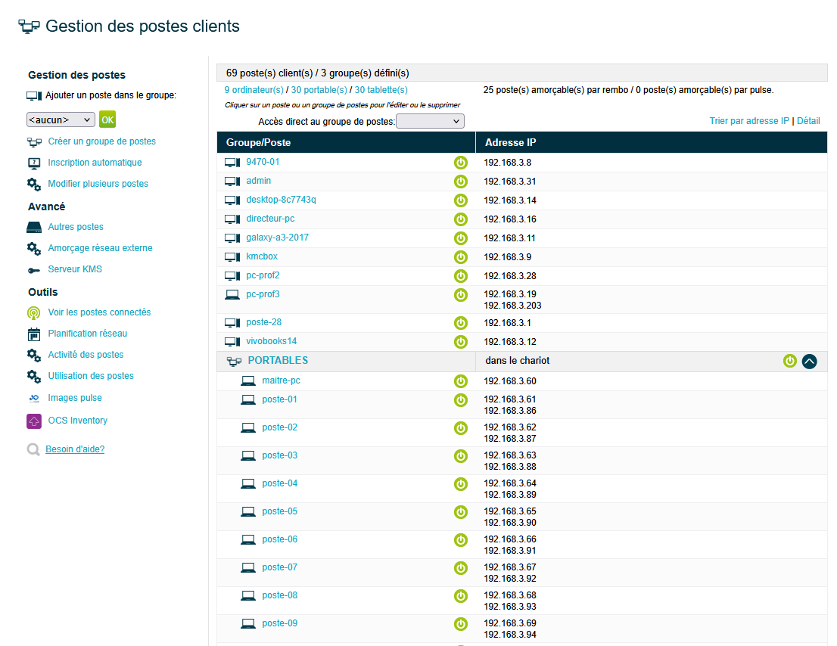The width and height of the screenshot is (837, 646).
Task: Open Autres postes
Action: (x=76, y=227)
